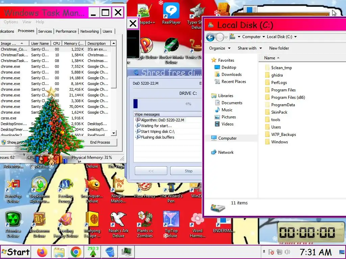Sort processes by Memory column
The height and width of the screenshot is (259, 346).
pyautogui.click(x=74, y=44)
